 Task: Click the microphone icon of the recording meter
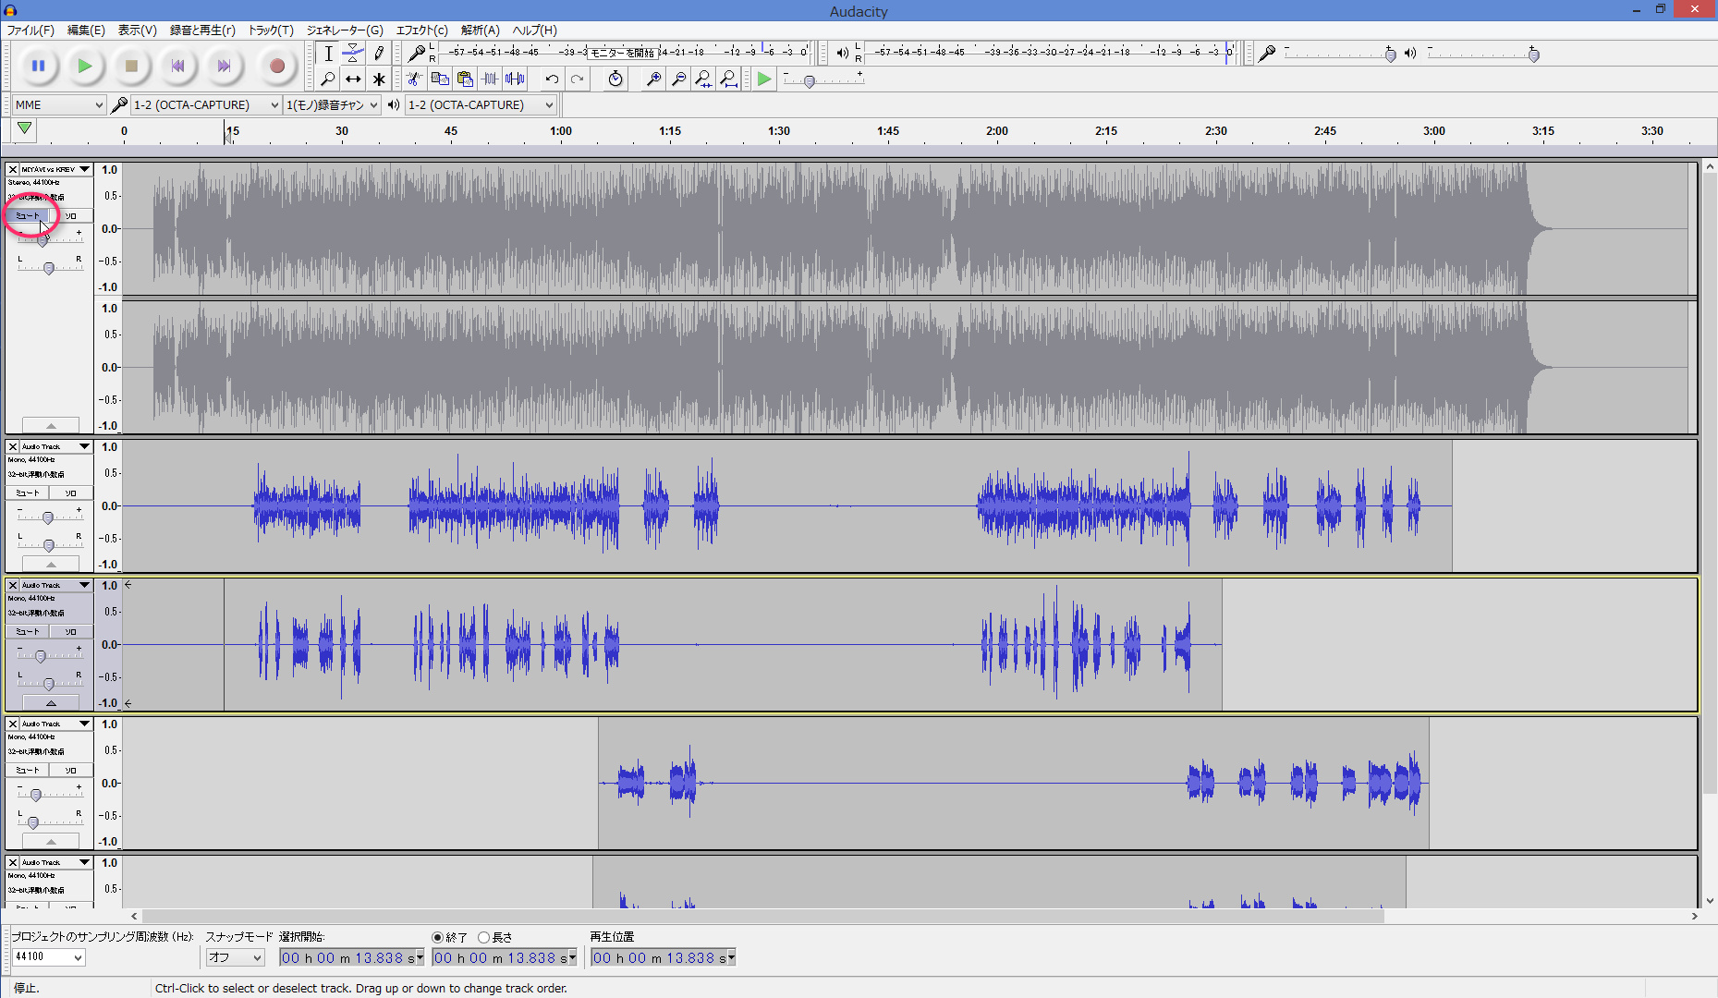click(x=417, y=54)
